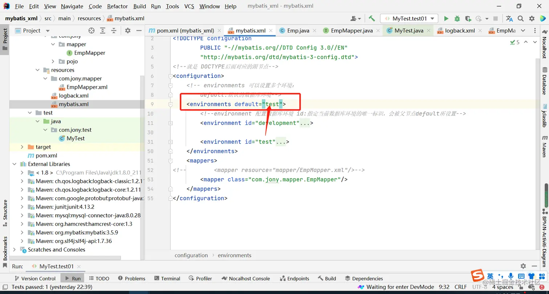549x294 pixels.
Task: Hide the Project panel with the minus icon
Action: [x=139, y=30]
